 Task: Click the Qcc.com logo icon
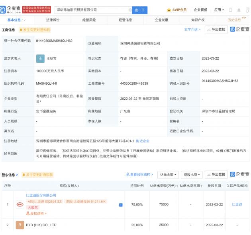pyautogui.click(x=3, y=10)
